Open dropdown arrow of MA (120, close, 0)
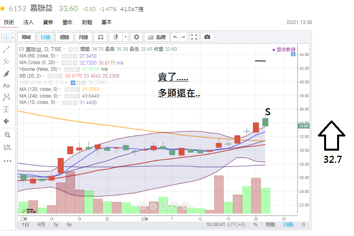354x236 pixels. pos(60,89)
